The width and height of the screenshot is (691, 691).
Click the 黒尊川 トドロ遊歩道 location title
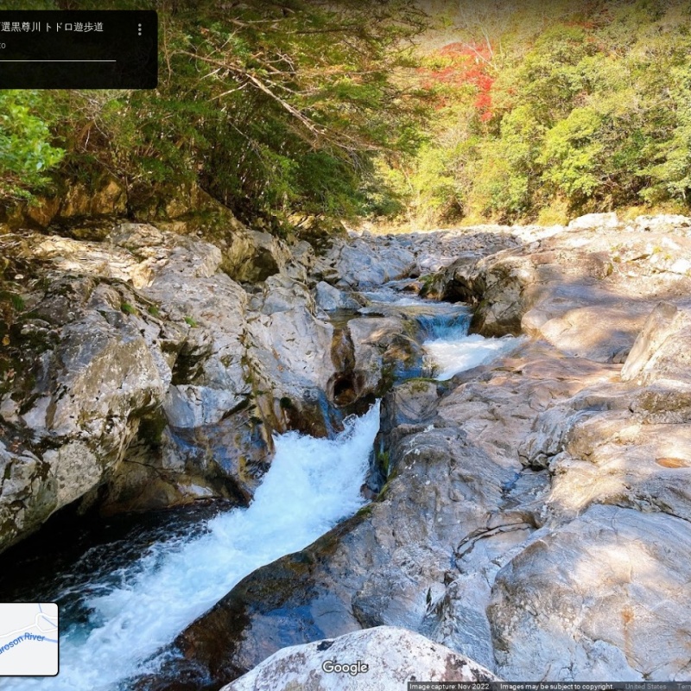pos(52,28)
